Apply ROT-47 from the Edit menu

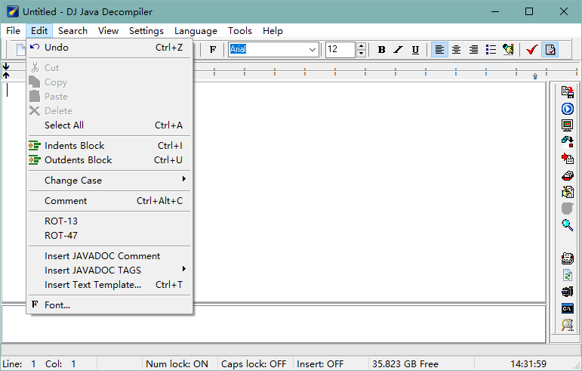pyautogui.click(x=109, y=236)
